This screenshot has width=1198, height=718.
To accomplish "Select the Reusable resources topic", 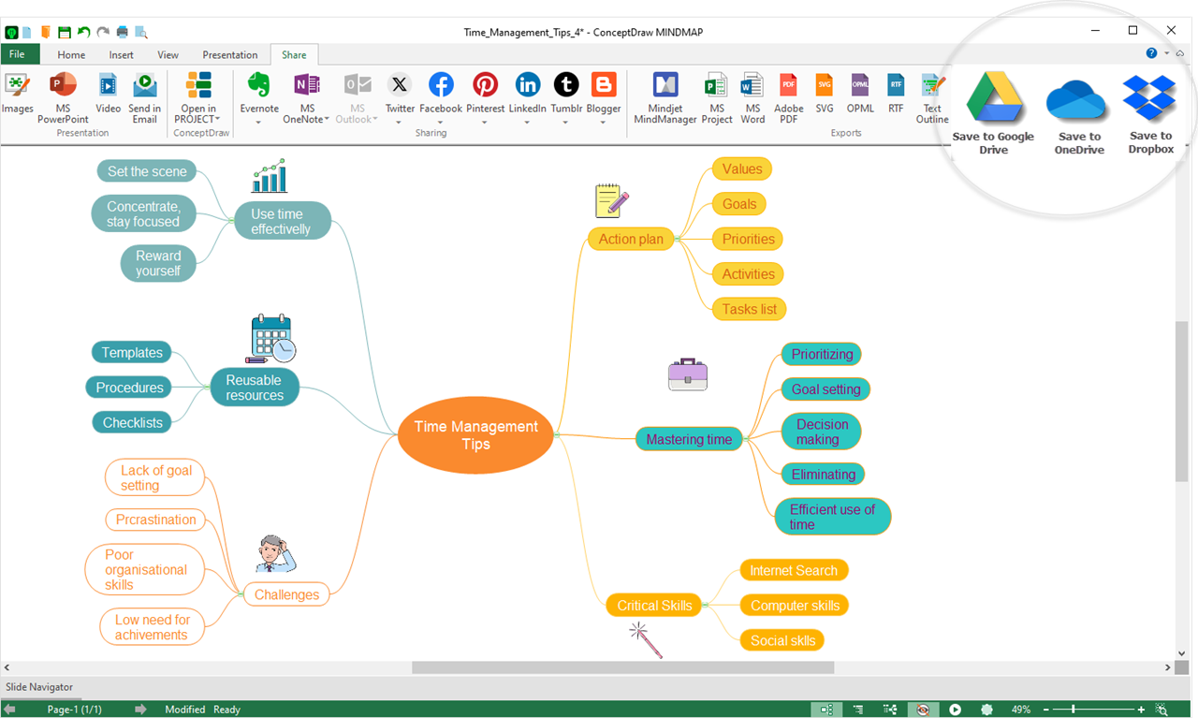I will pyautogui.click(x=254, y=388).
